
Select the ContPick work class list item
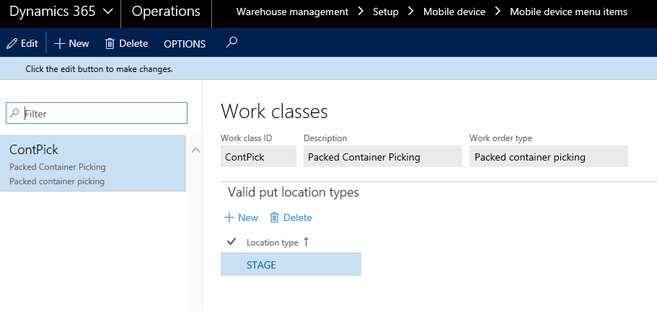(x=92, y=163)
